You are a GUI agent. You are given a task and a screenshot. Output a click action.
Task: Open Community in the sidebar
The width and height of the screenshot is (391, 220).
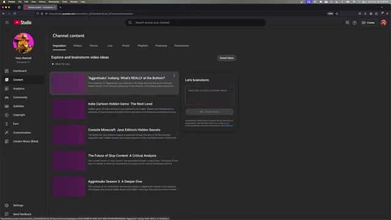[x=23, y=97]
